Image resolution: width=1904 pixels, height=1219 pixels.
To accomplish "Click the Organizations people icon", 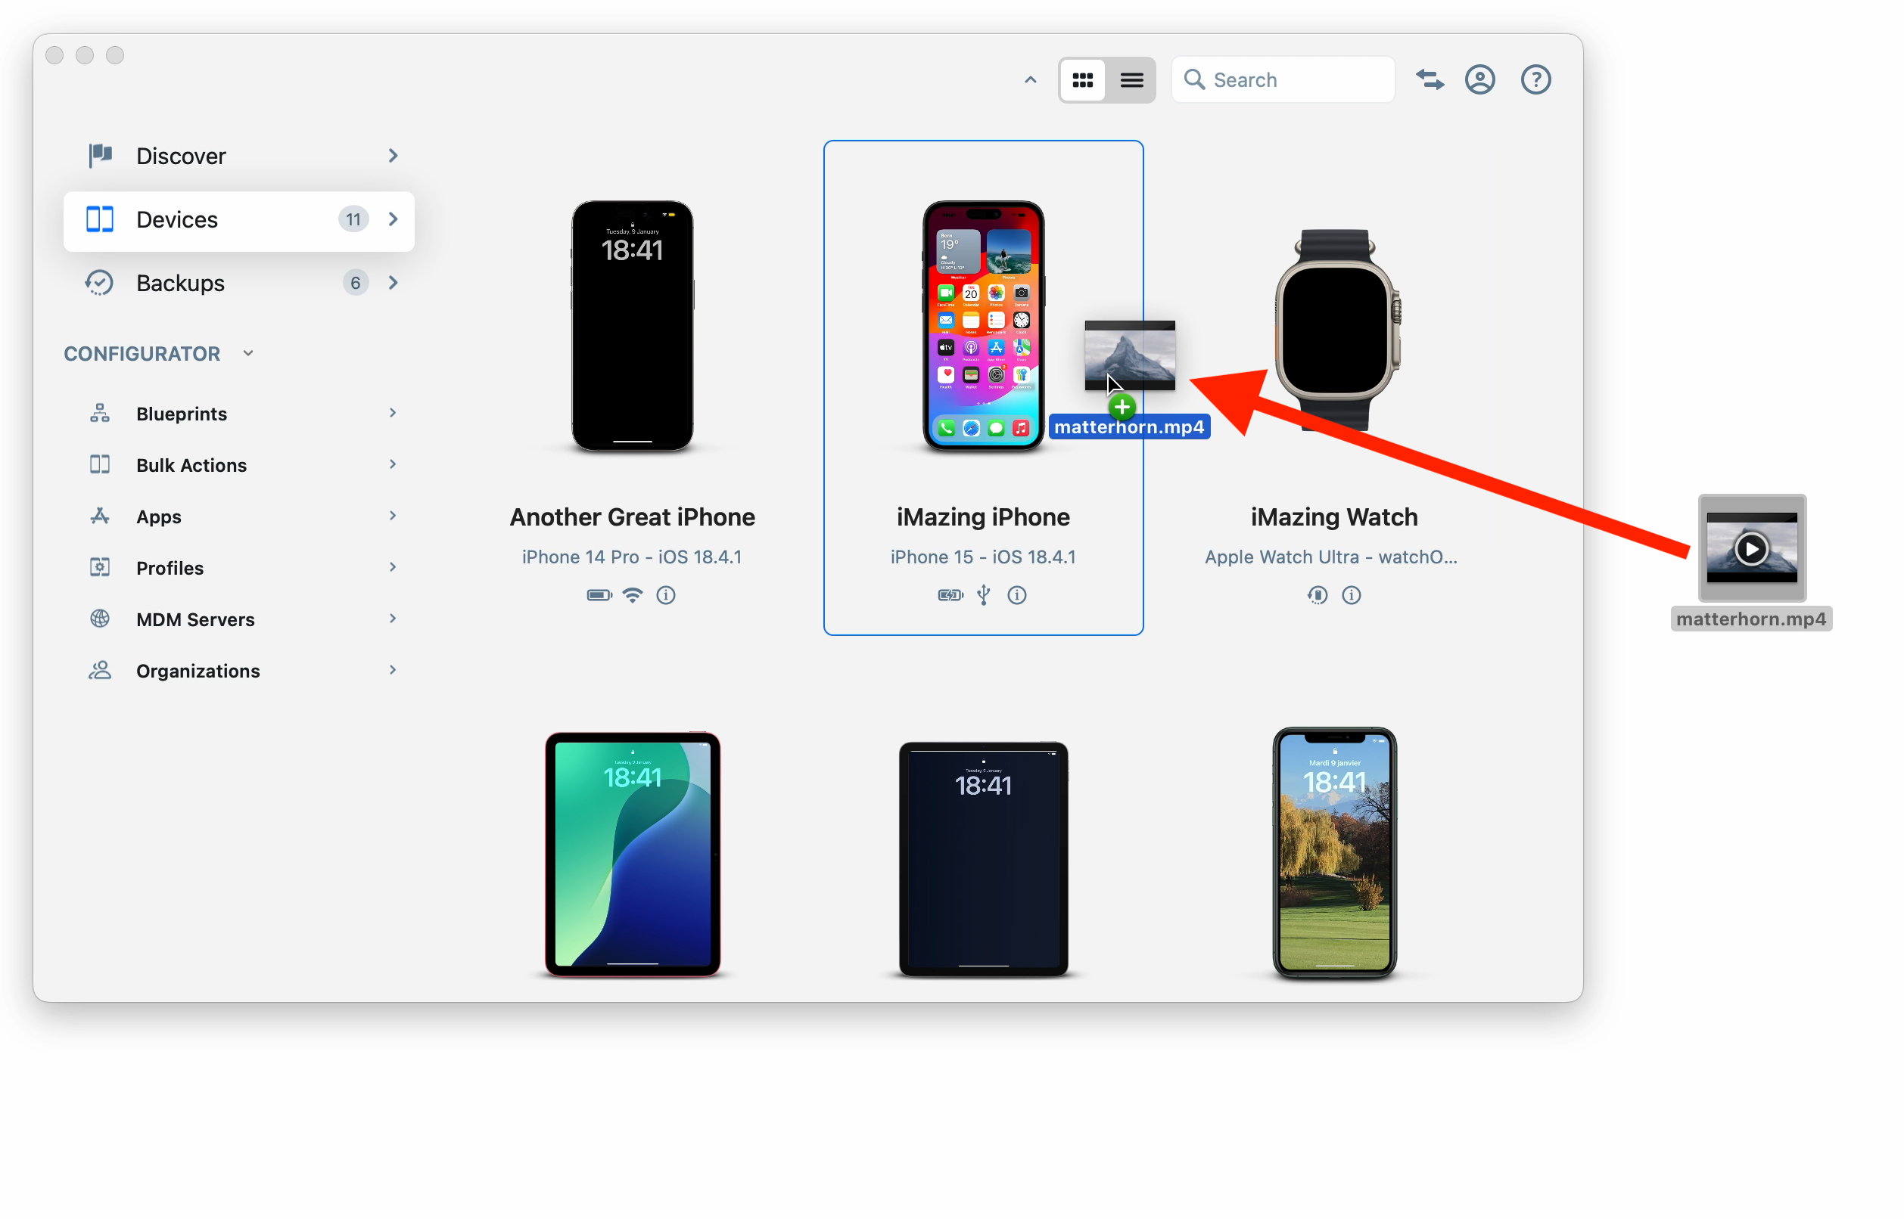I will [100, 671].
